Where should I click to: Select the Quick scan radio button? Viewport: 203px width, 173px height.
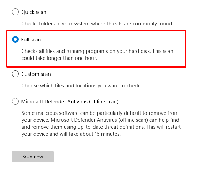click(15, 12)
